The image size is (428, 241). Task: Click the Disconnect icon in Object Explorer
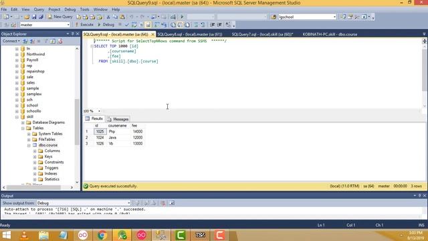click(x=32, y=41)
